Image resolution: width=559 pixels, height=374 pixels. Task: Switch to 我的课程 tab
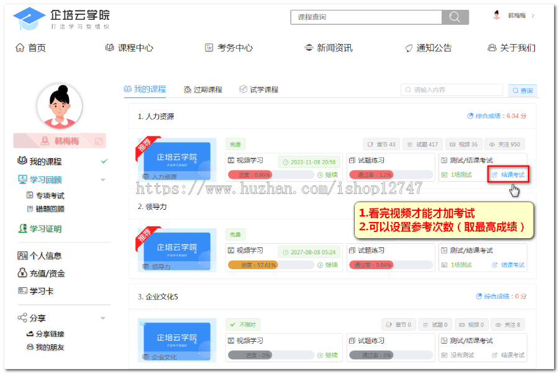pos(145,89)
